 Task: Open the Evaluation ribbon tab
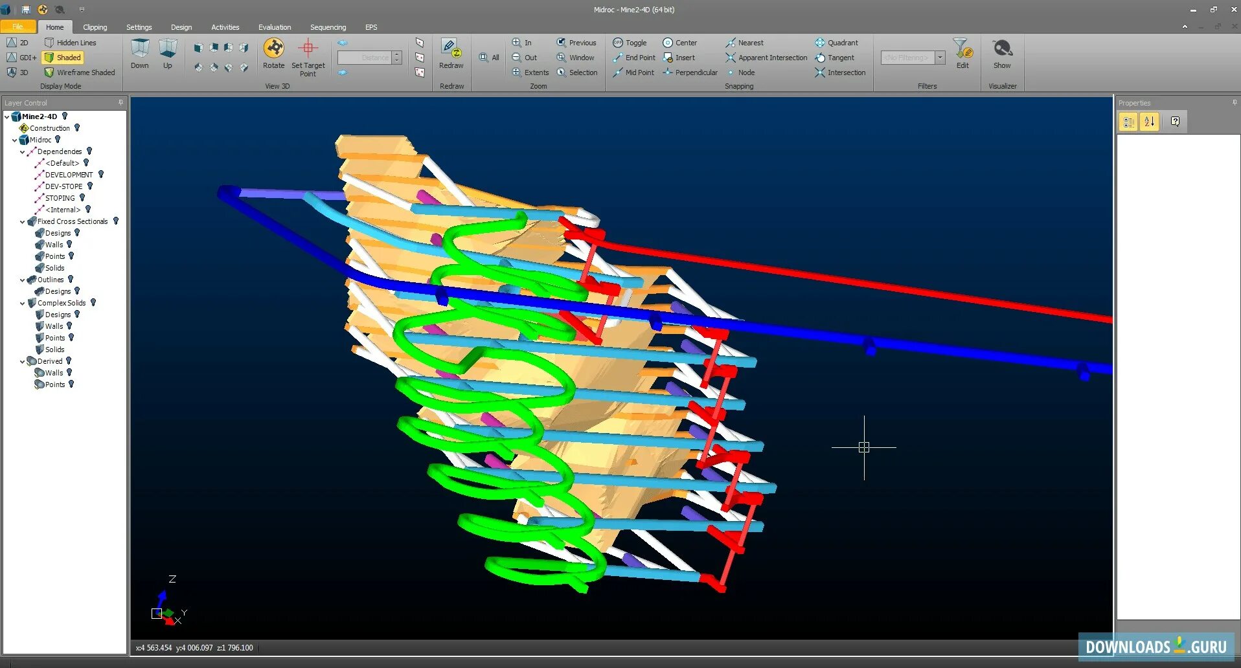275,27
